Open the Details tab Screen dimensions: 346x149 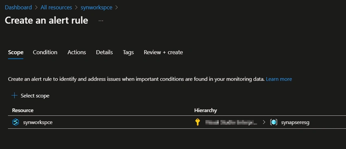pyautogui.click(x=104, y=52)
